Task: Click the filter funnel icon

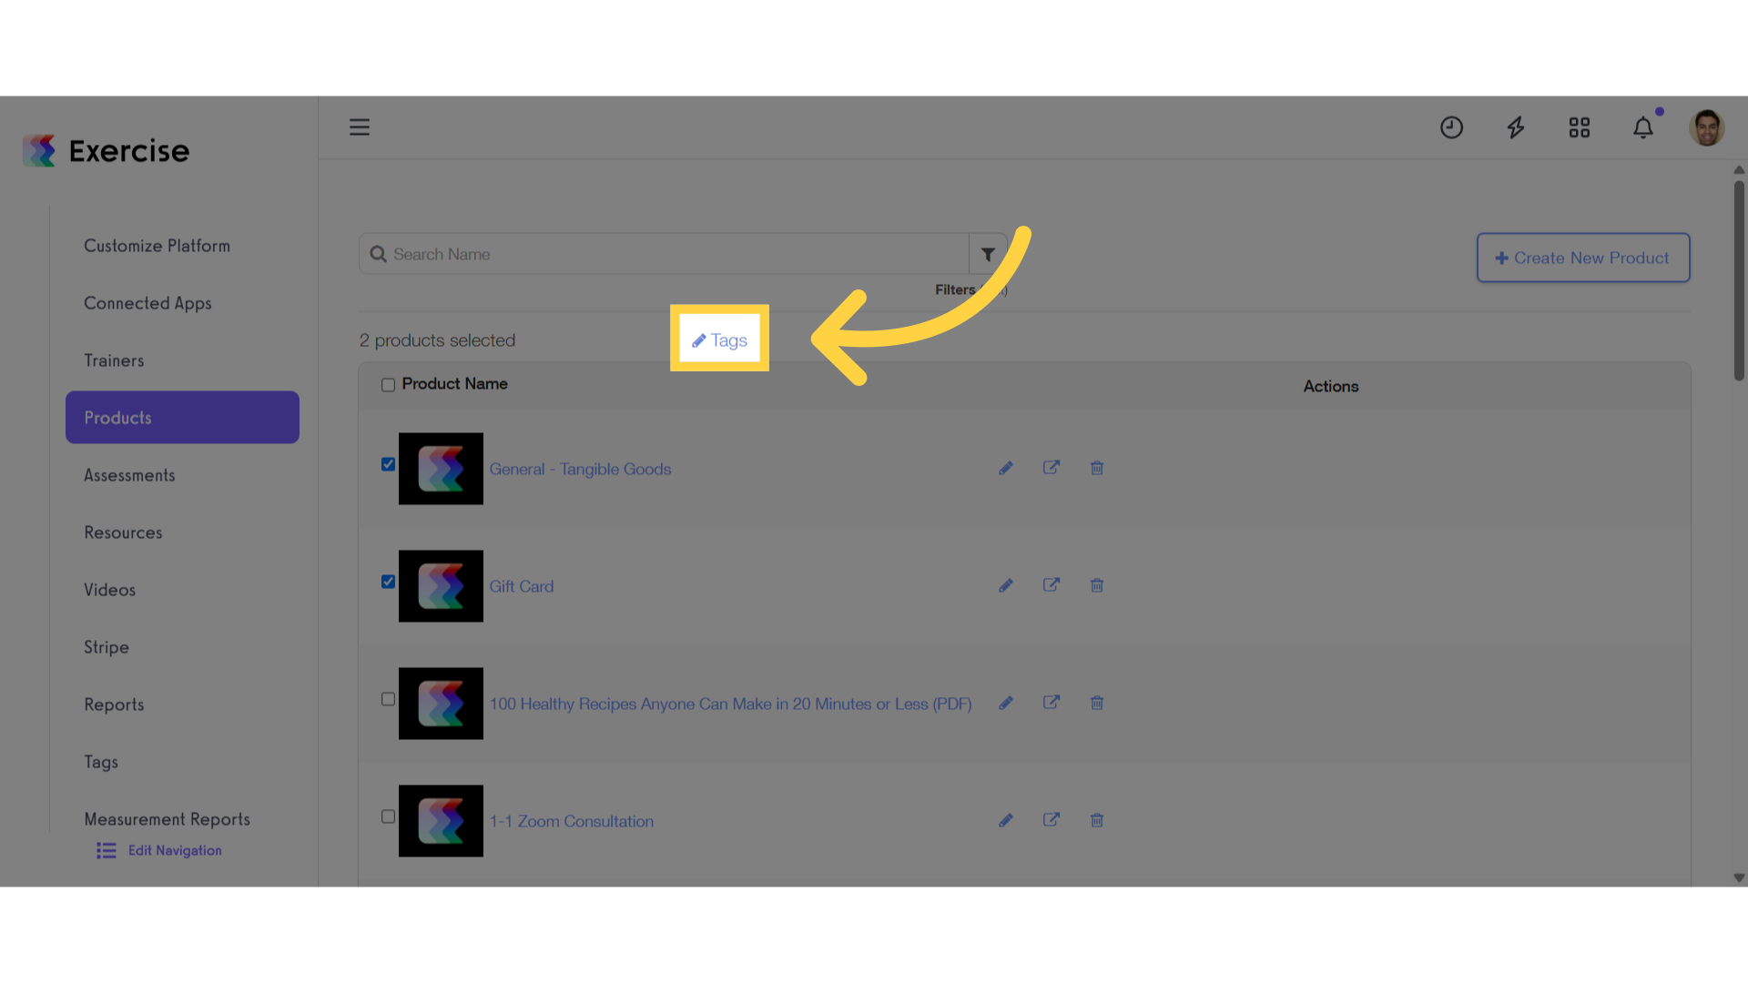Action: coord(988,254)
